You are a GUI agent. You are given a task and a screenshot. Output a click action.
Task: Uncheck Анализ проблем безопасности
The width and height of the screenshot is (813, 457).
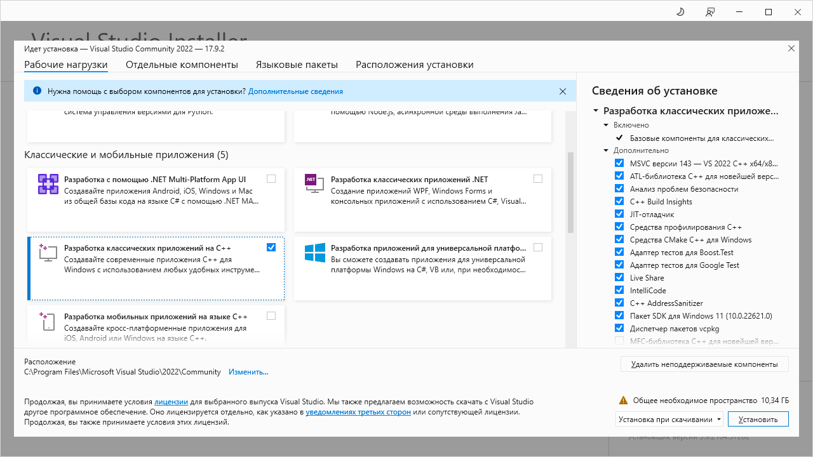coord(619,189)
